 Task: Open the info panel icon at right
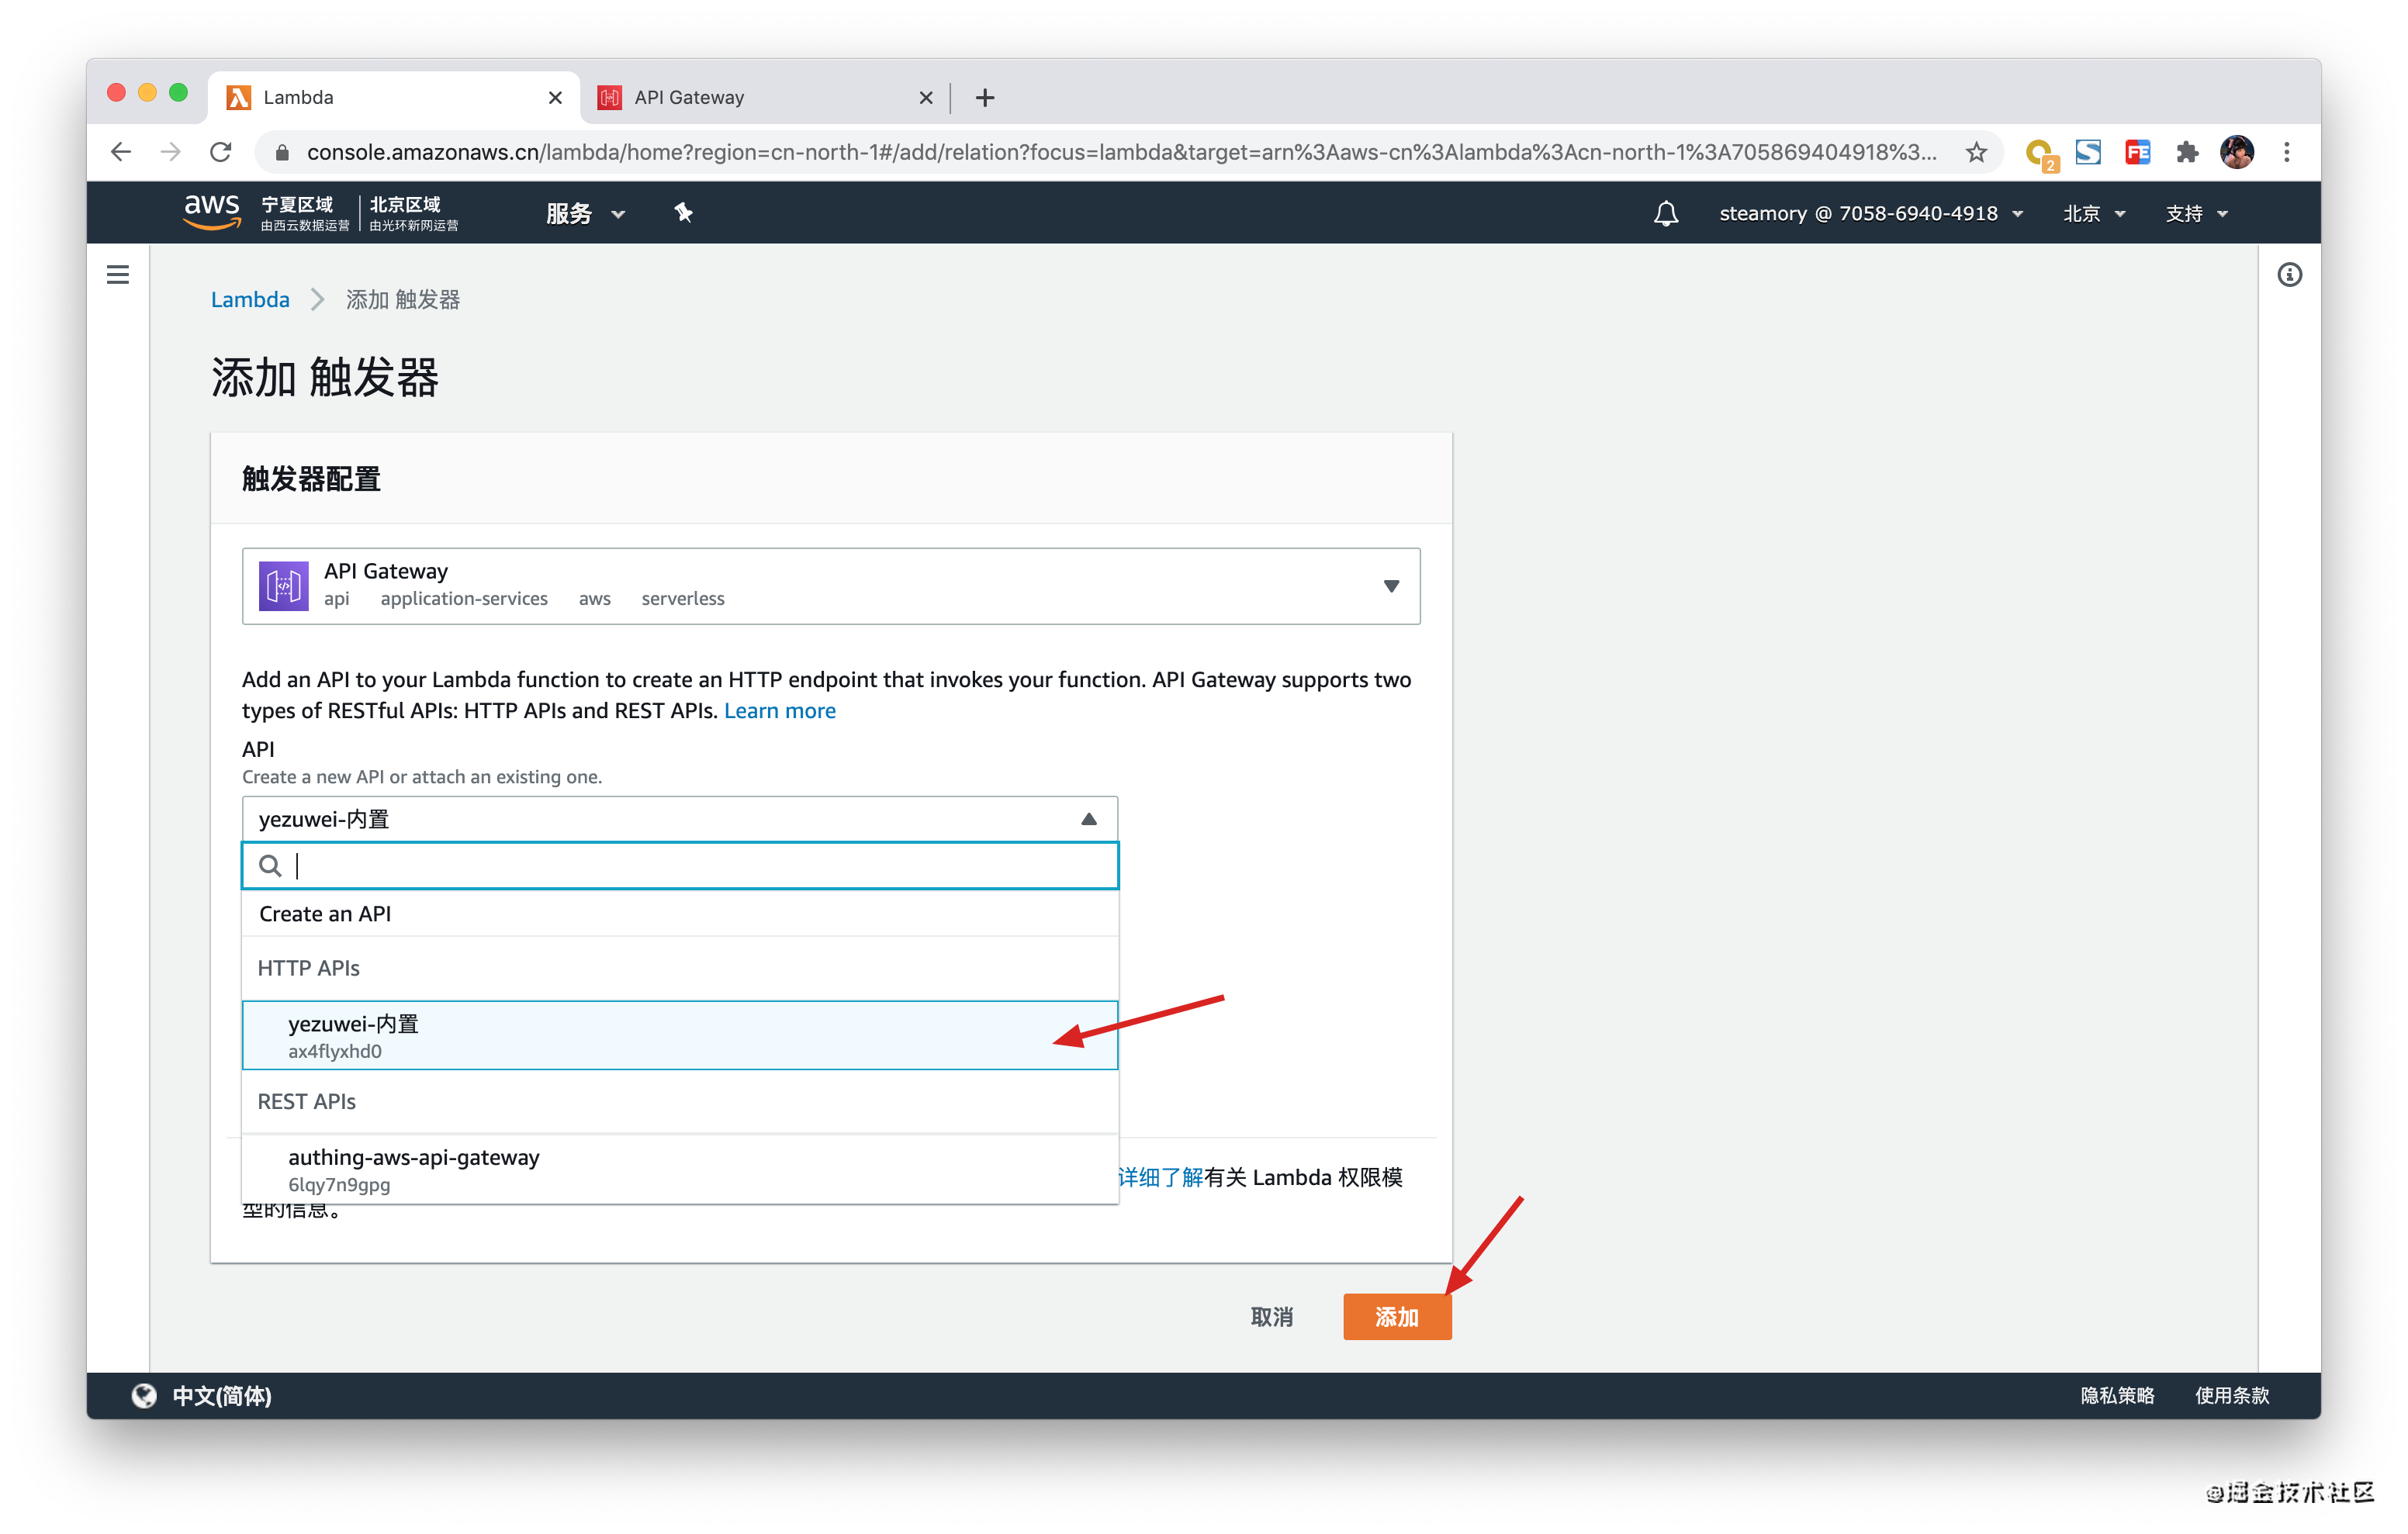(x=2289, y=275)
